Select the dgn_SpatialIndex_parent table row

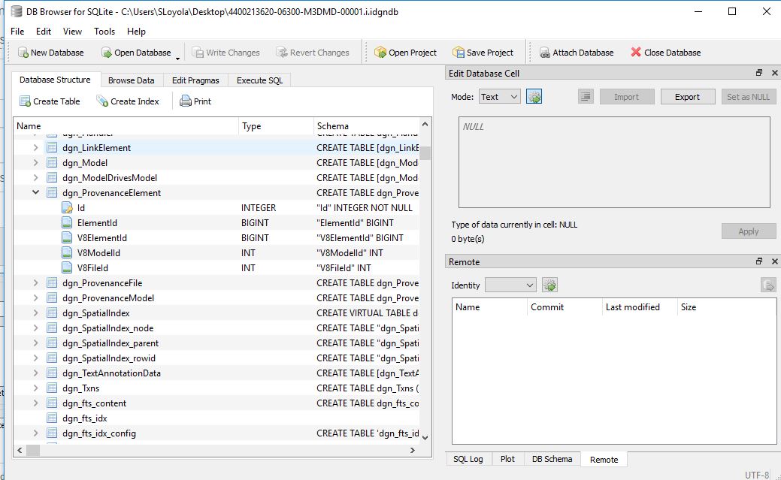[x=216, y=343]
